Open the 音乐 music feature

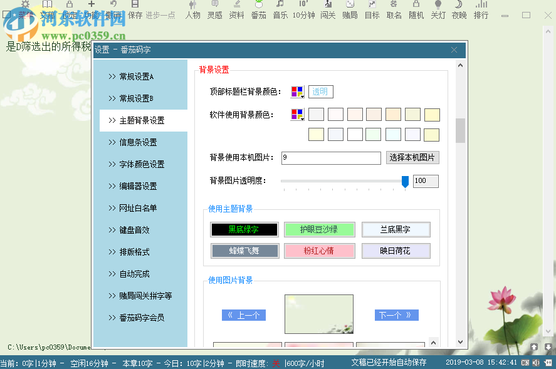point(281,11)
